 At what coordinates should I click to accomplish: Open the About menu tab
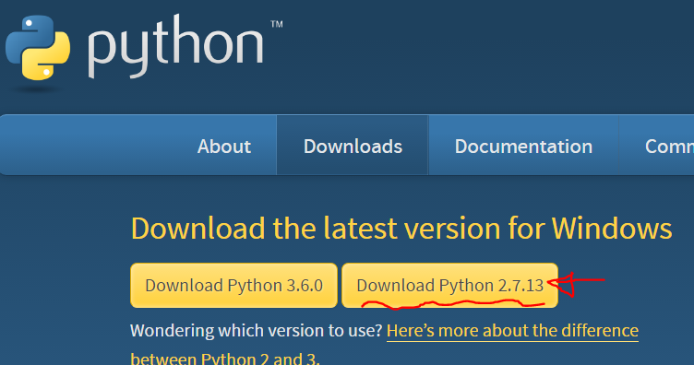pyautogui.click(x=224, y=146)
